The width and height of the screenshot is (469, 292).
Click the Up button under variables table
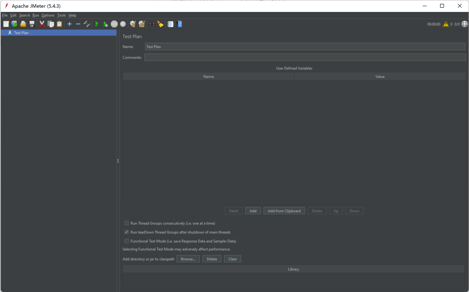(x=336, y=211)
